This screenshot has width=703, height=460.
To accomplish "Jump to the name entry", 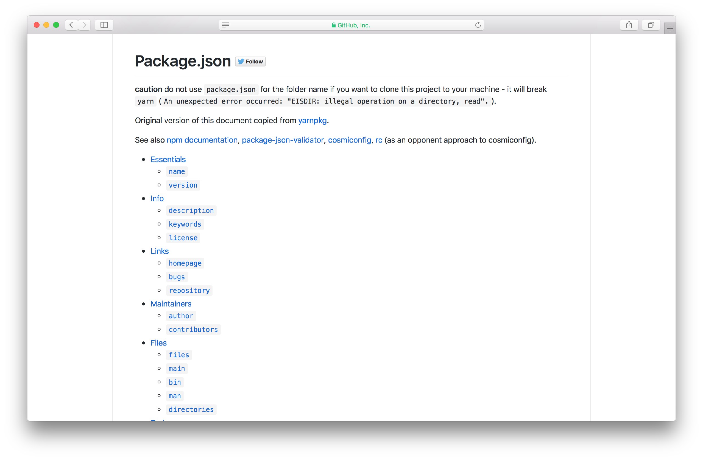I will 177,172.
